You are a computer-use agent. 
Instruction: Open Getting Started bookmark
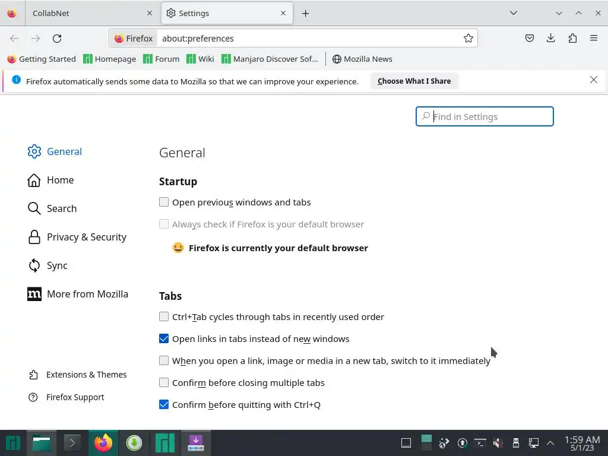42,59
